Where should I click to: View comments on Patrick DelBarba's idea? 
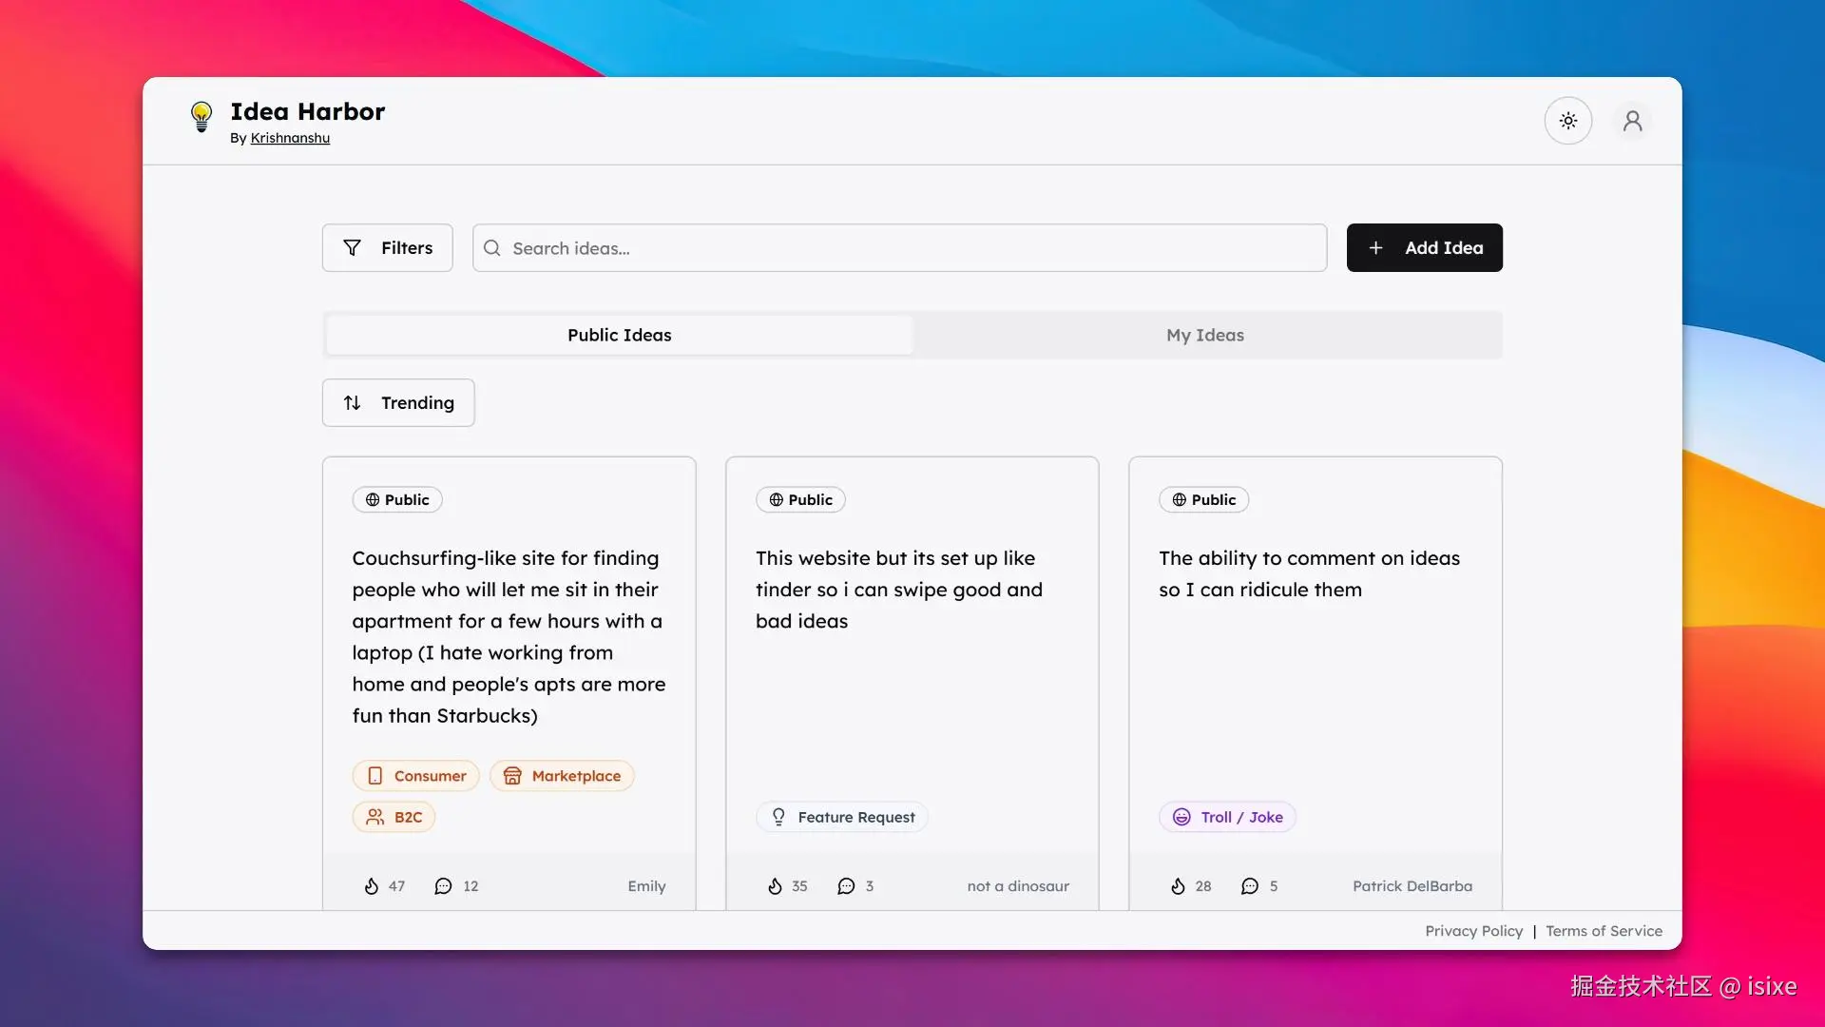pyautogui.click(x=1250, y=886)
